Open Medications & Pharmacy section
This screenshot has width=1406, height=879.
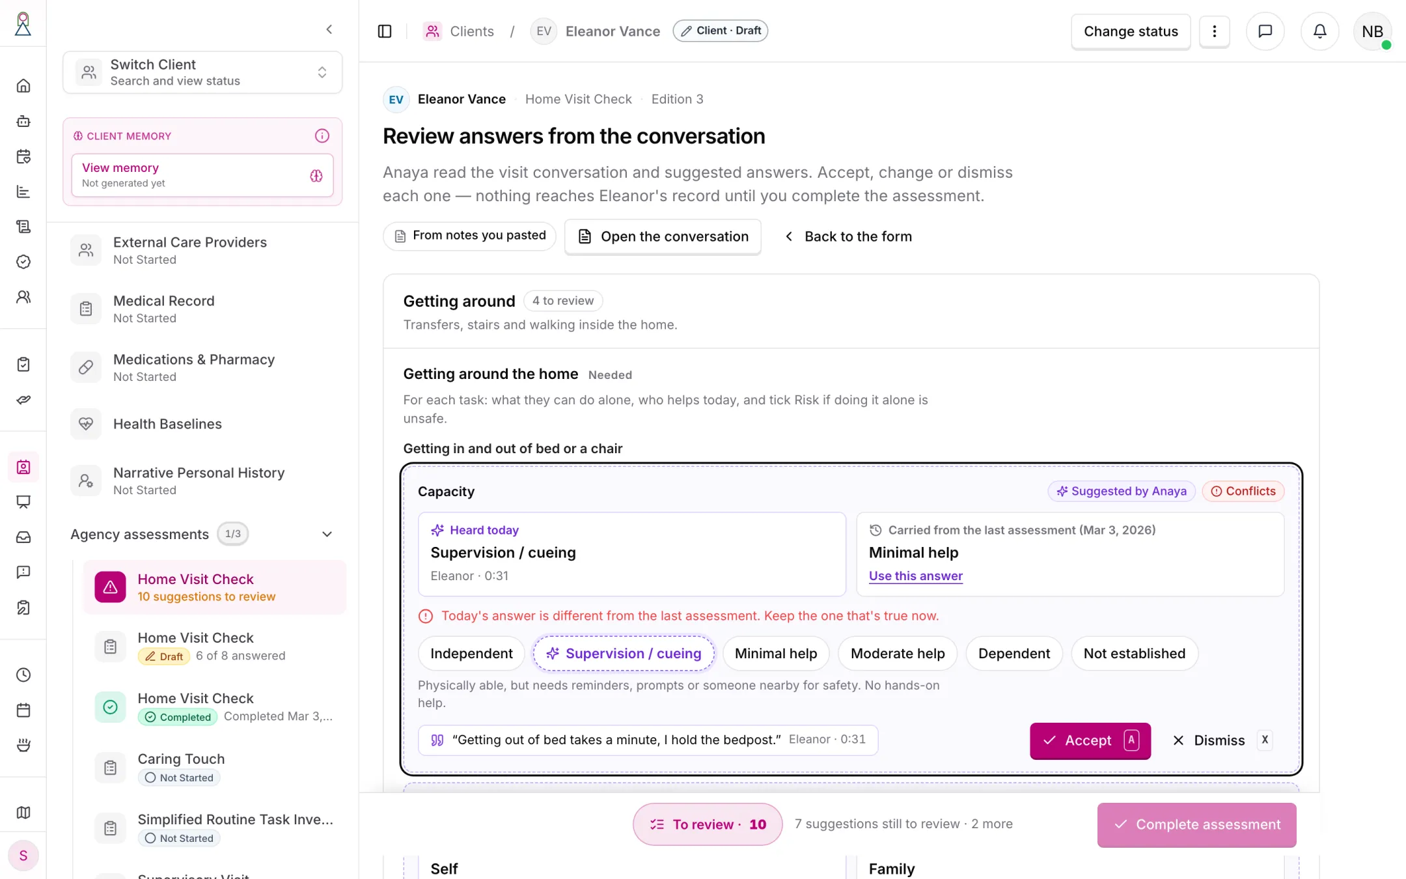tap(202, 367)
